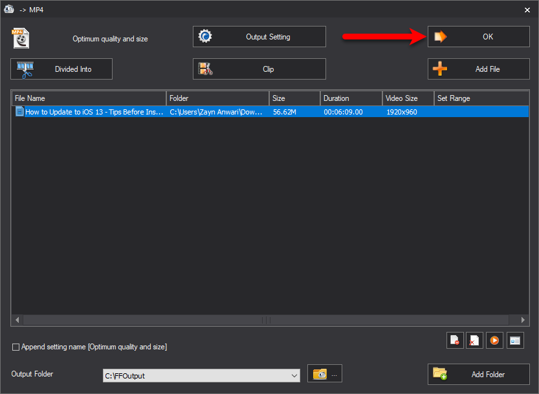The height and width of the screenshot is (394, 539).
Task: Open the Clip editor
Action: point(259,69)
